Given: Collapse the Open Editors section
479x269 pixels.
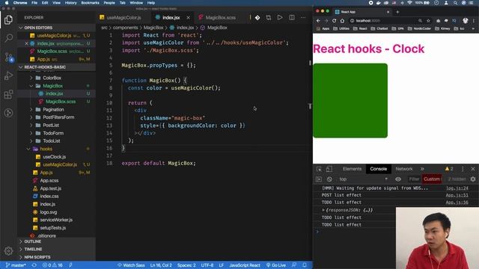Looking at the screenshot, I should click(56, 28).
